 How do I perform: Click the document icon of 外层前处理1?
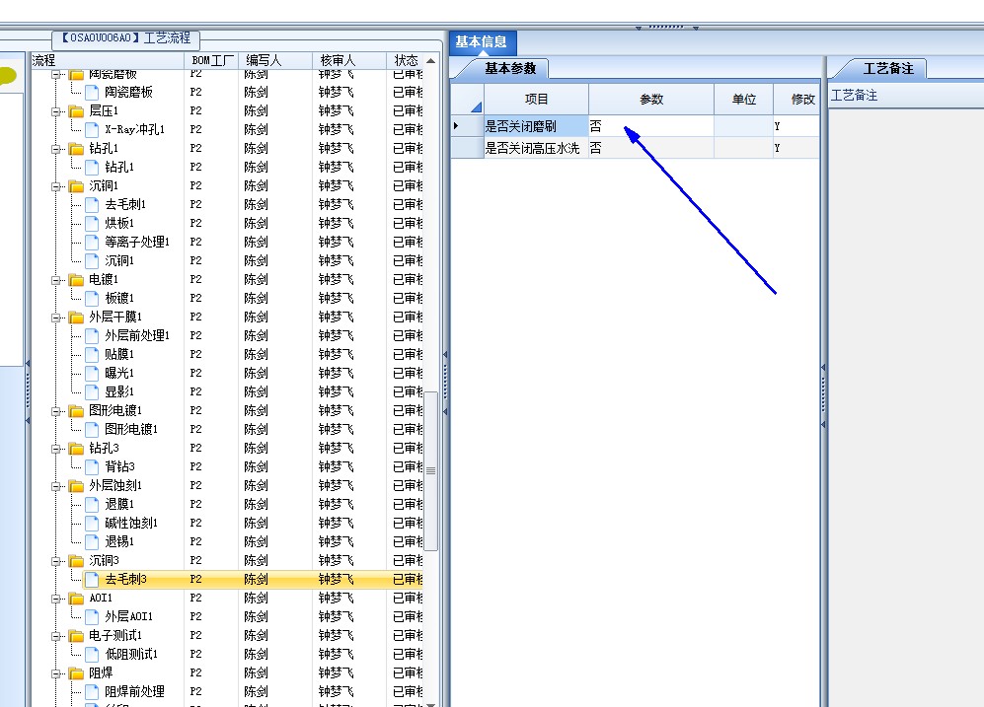[92, 335]
